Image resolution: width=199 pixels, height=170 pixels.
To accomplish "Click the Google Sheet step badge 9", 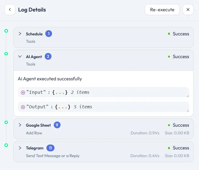I will point(57,125).
